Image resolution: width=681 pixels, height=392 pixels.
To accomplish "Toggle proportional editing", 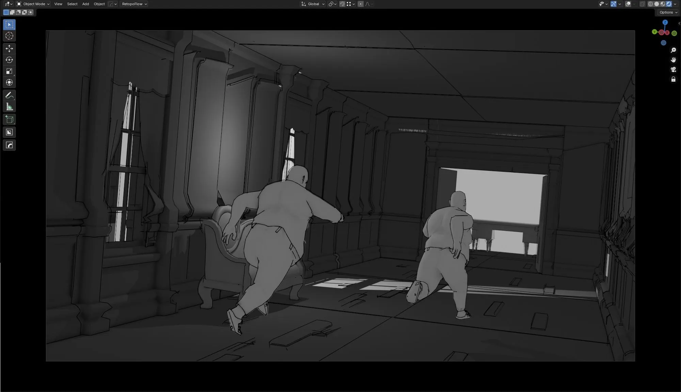I will pyautogui.click(x=361, y=4).
